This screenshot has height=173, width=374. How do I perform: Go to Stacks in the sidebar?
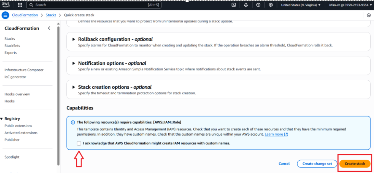click(x=9, y=39)
